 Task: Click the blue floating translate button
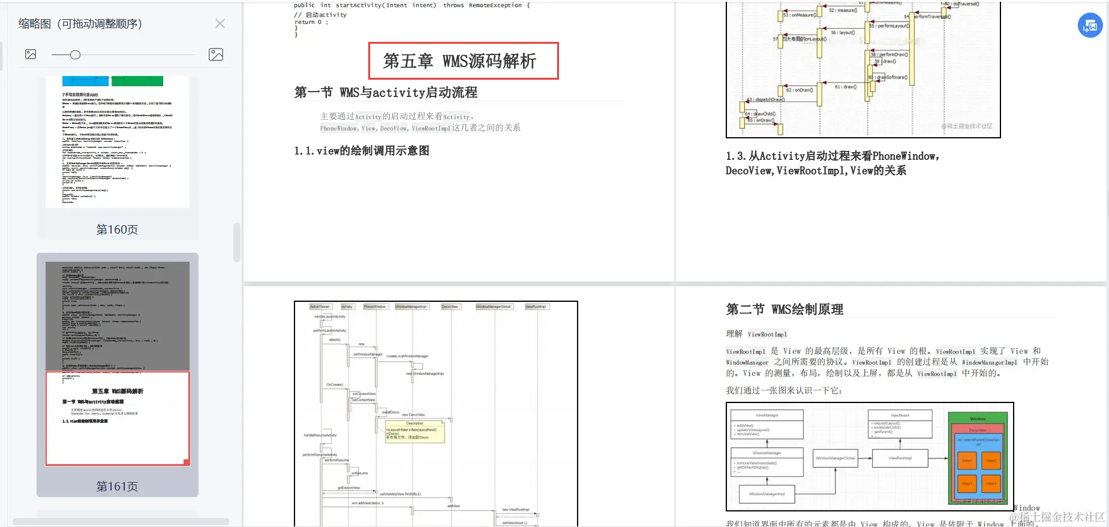[x=1090, y=26]
